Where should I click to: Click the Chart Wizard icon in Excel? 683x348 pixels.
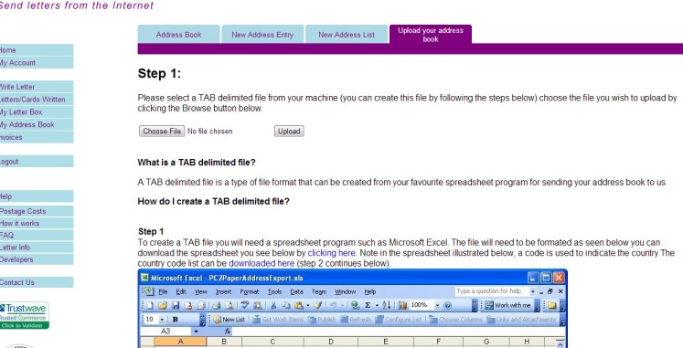coord(402,305)
